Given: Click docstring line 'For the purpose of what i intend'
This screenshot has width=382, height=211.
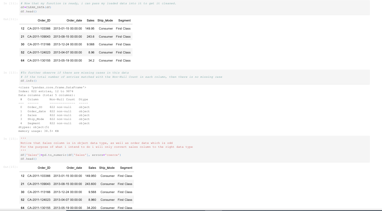Looking at the screenshot, I should [x=106, y=147].
